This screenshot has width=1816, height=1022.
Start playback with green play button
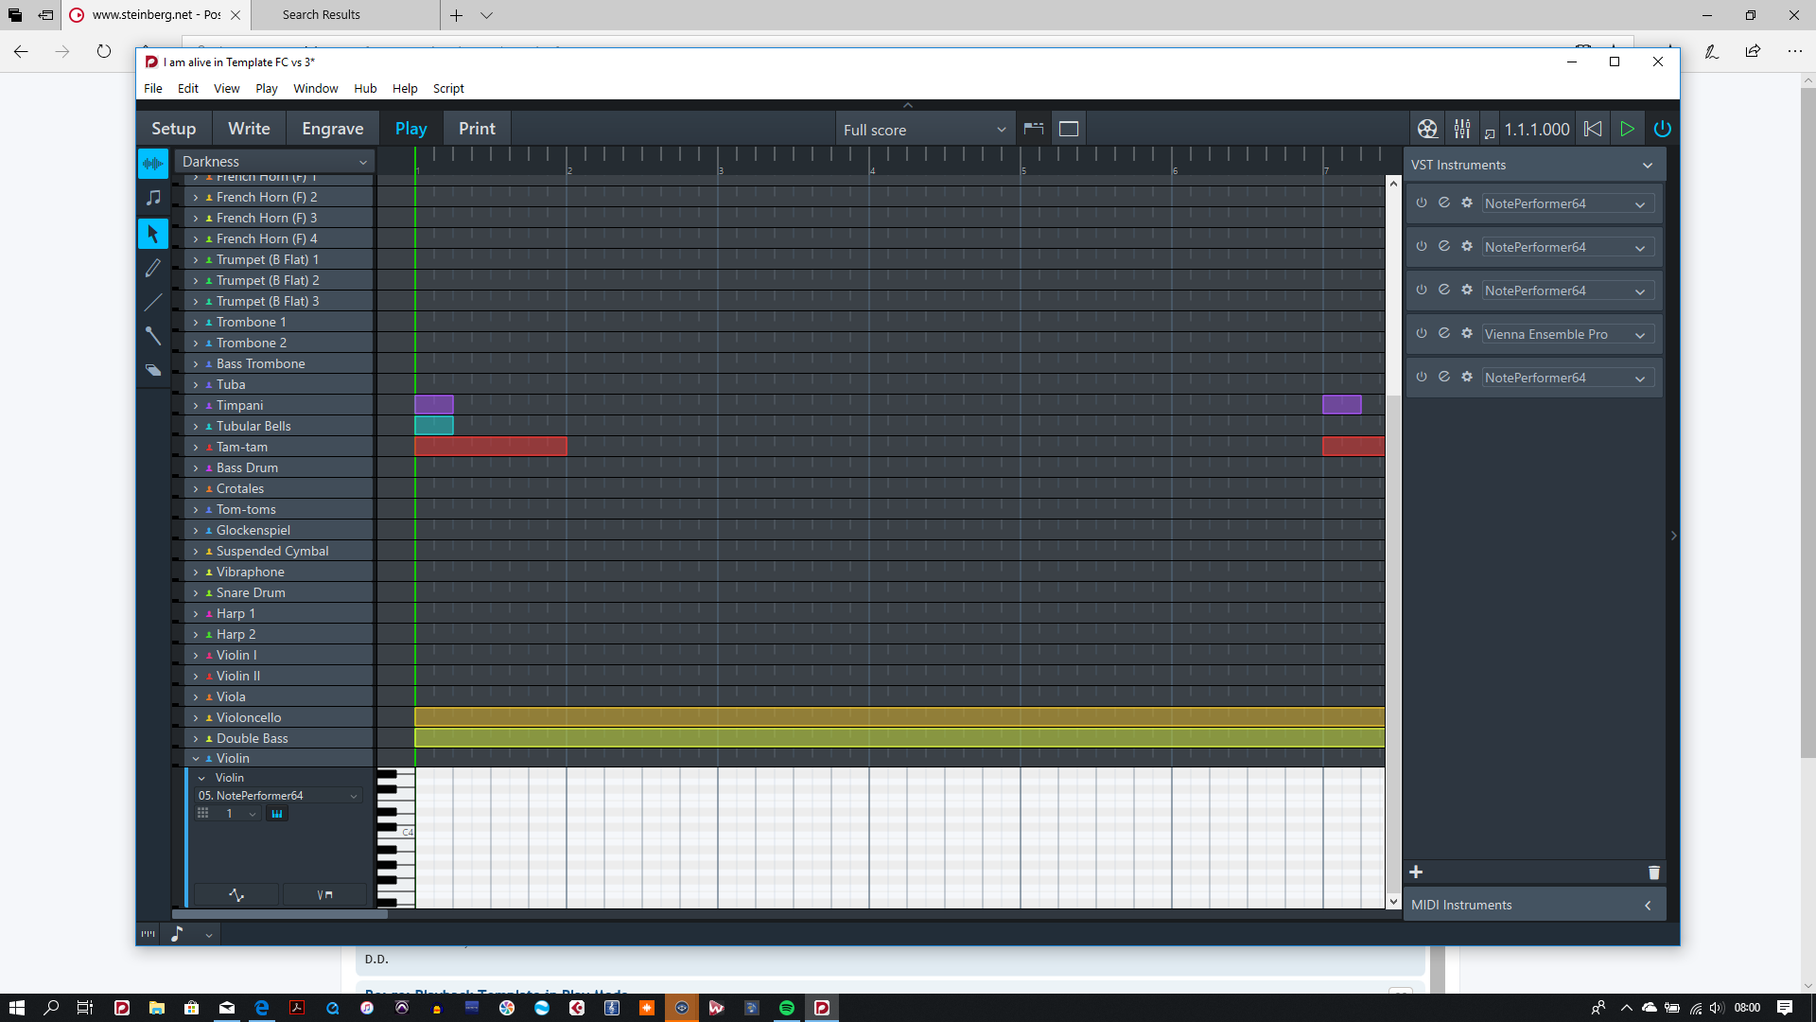pyautogui.click(x=1627, y=129)
